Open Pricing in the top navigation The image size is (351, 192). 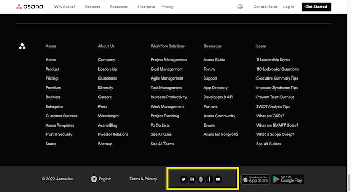168,7
